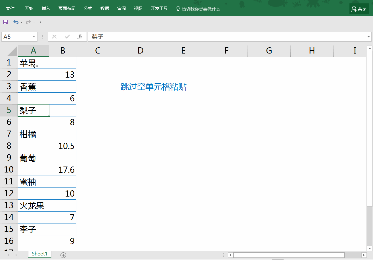Screen dimensions: 373x260
Task: Click the Save icon in quick access toolbar
Action: (x=5, y=22)
